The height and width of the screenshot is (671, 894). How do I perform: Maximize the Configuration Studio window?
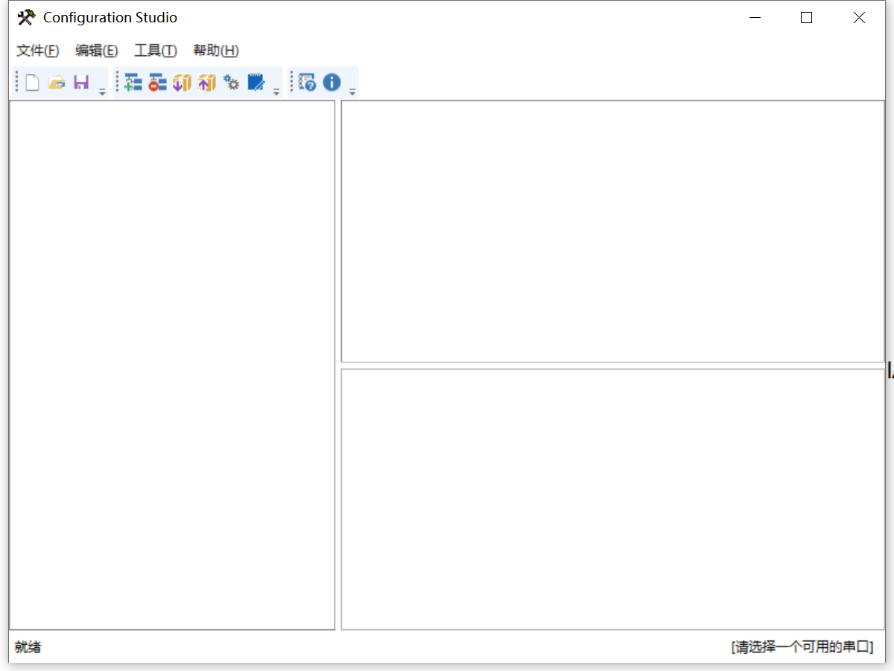tap(807, 18)
